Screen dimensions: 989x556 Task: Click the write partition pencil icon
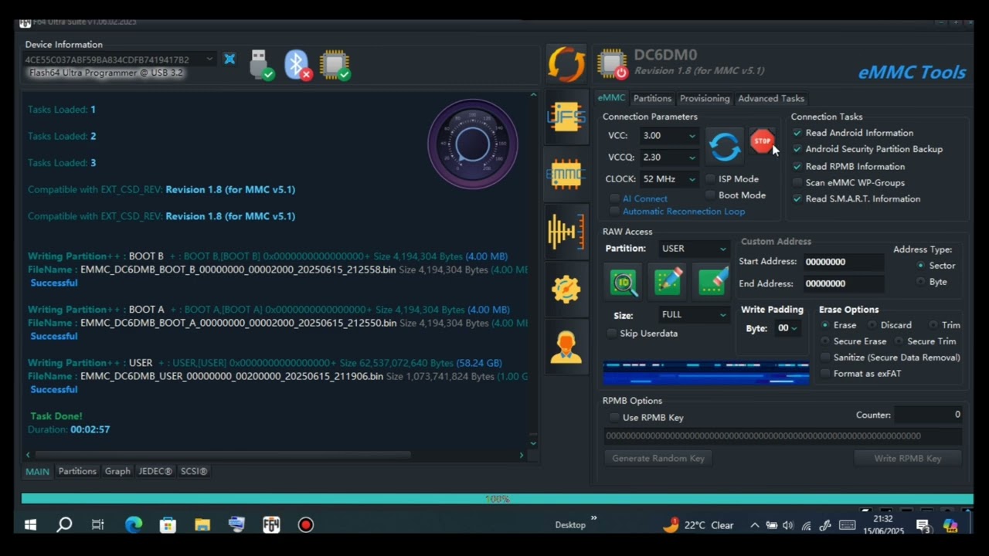[668, 283]
